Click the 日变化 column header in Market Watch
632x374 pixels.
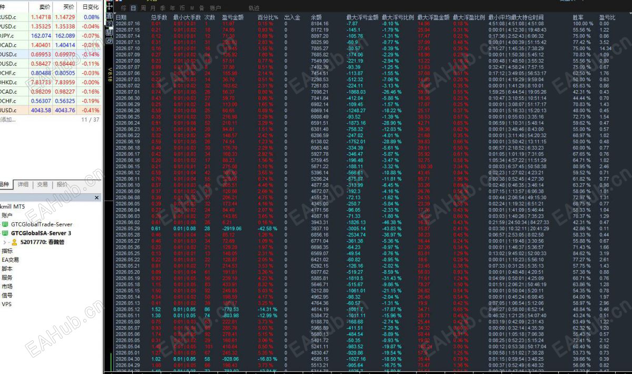point(91,7)
